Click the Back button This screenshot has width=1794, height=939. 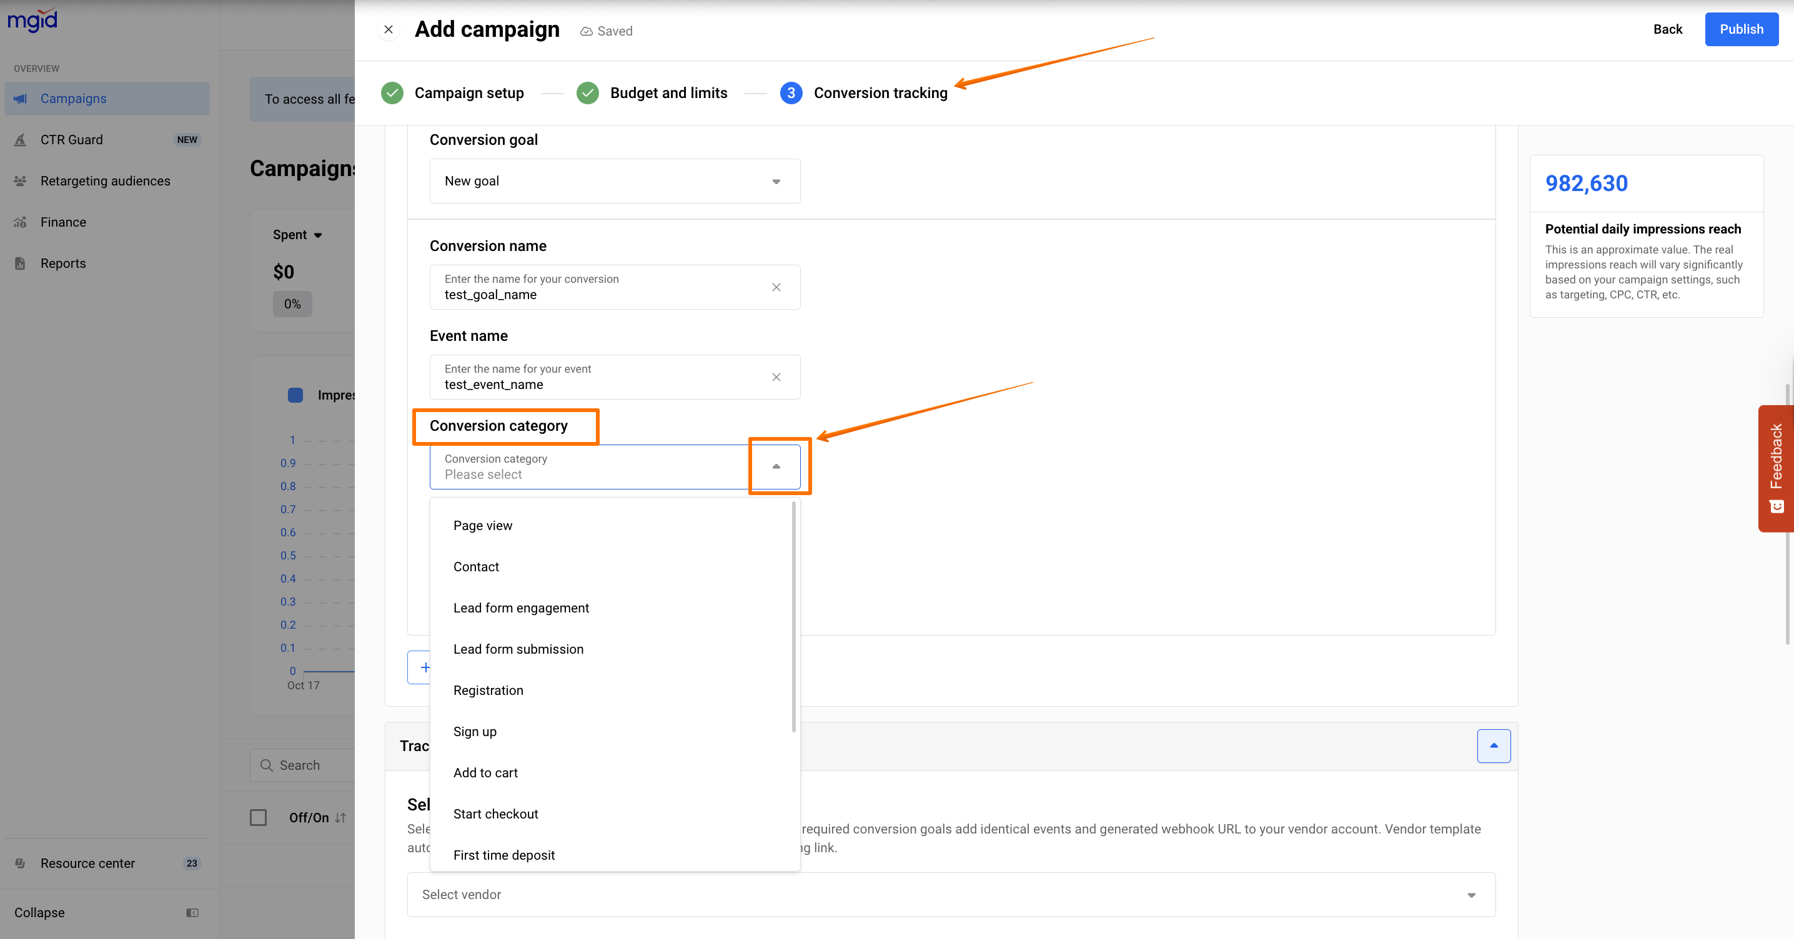point(1667,29)
